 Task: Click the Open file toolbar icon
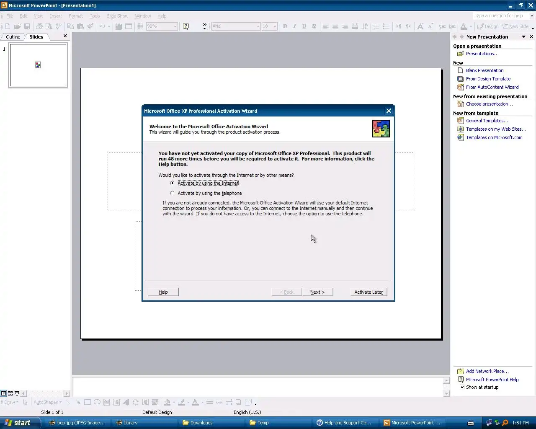[x=17, y=26]
